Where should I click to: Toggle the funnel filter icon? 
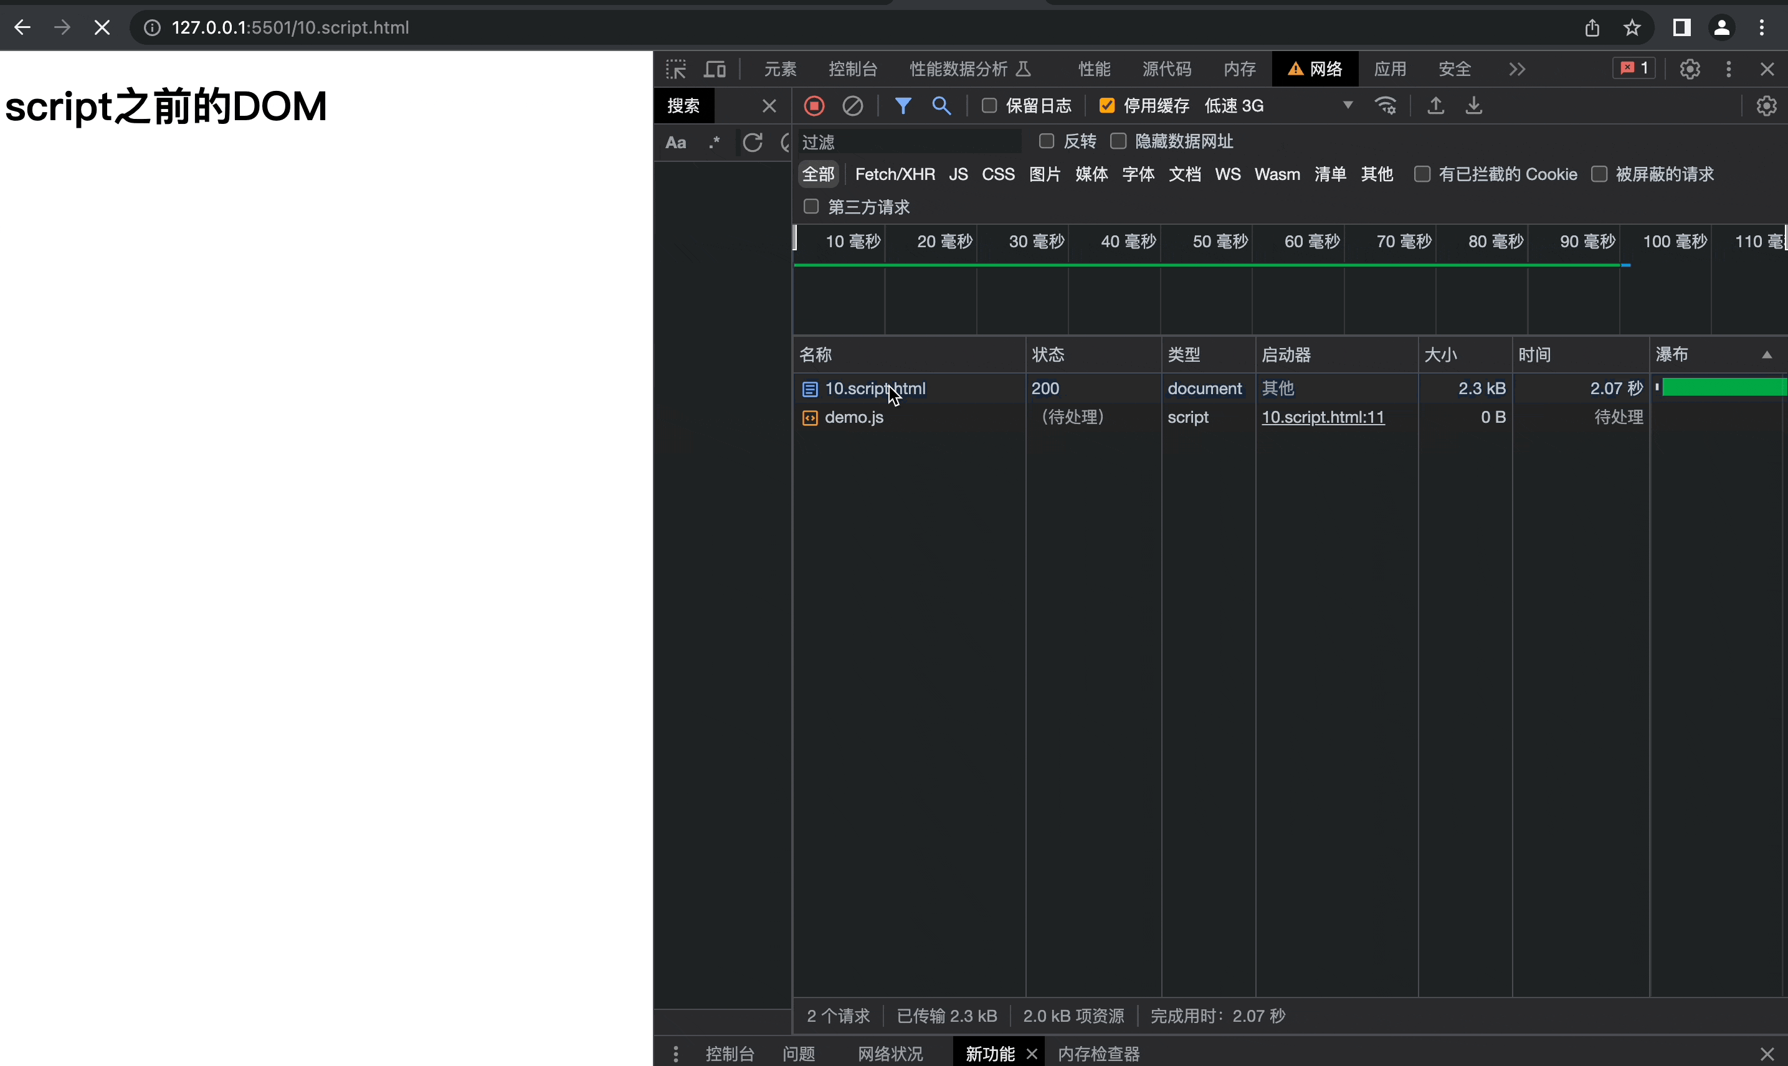tap(903, 106)
